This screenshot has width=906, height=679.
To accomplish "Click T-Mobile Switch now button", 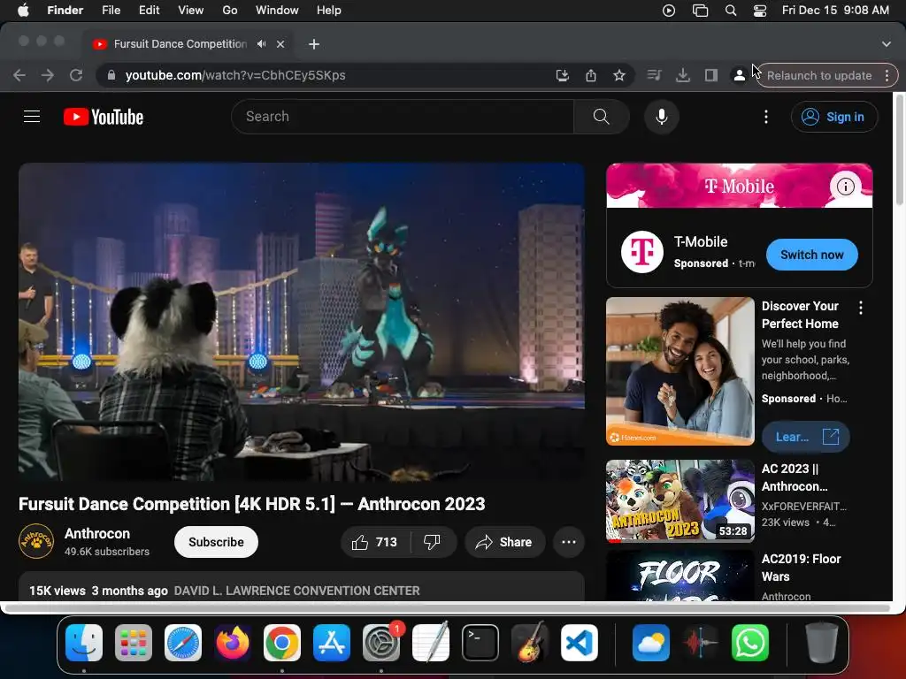I will 812,255.
